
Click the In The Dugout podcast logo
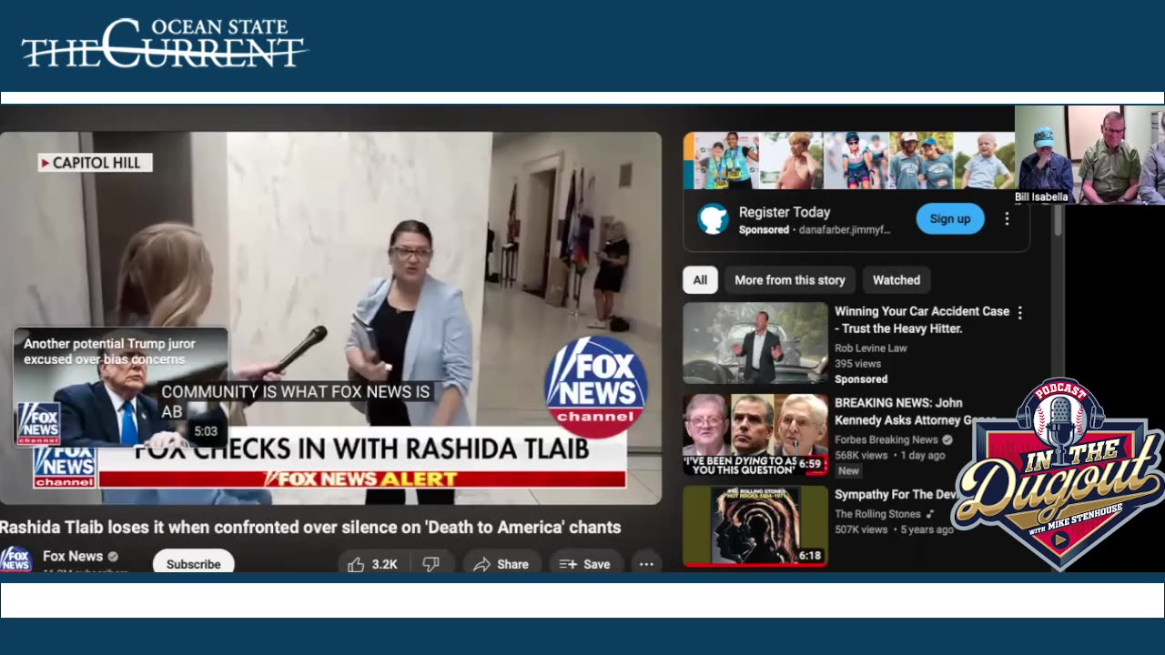point(1059,473)
